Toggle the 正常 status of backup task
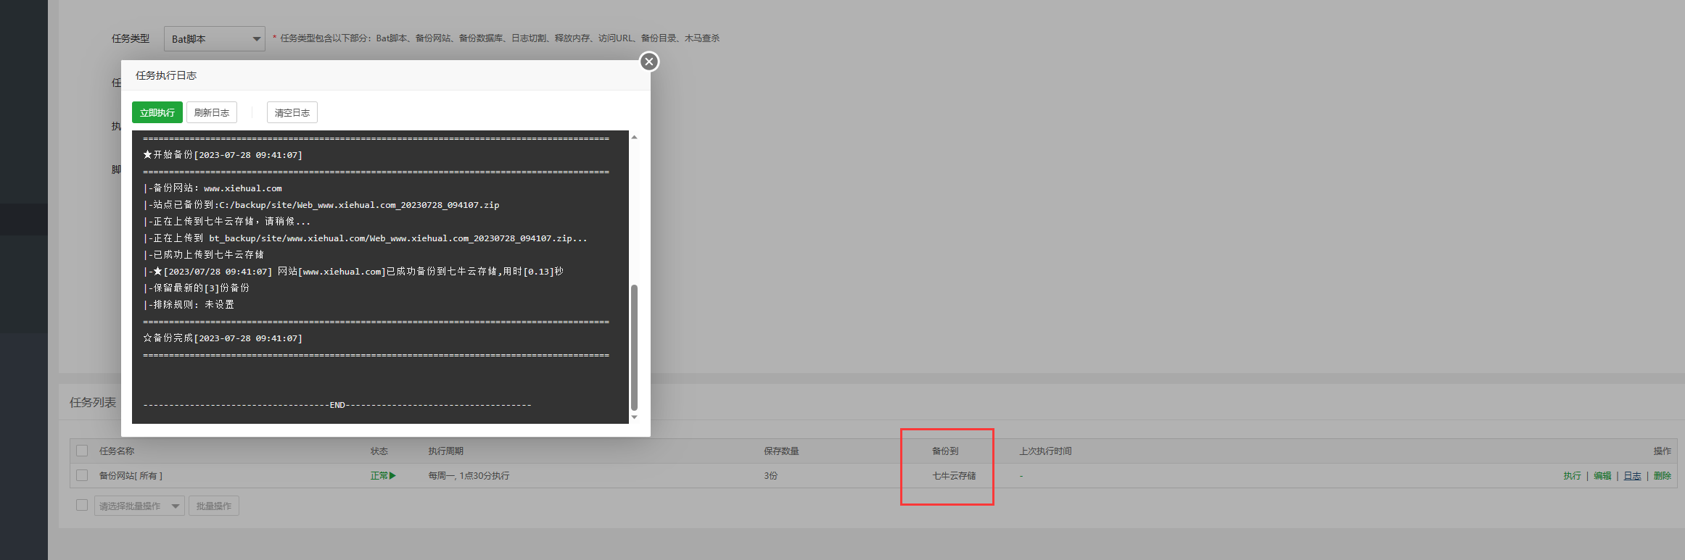The image size is (1685, 560). coord(383,476)
